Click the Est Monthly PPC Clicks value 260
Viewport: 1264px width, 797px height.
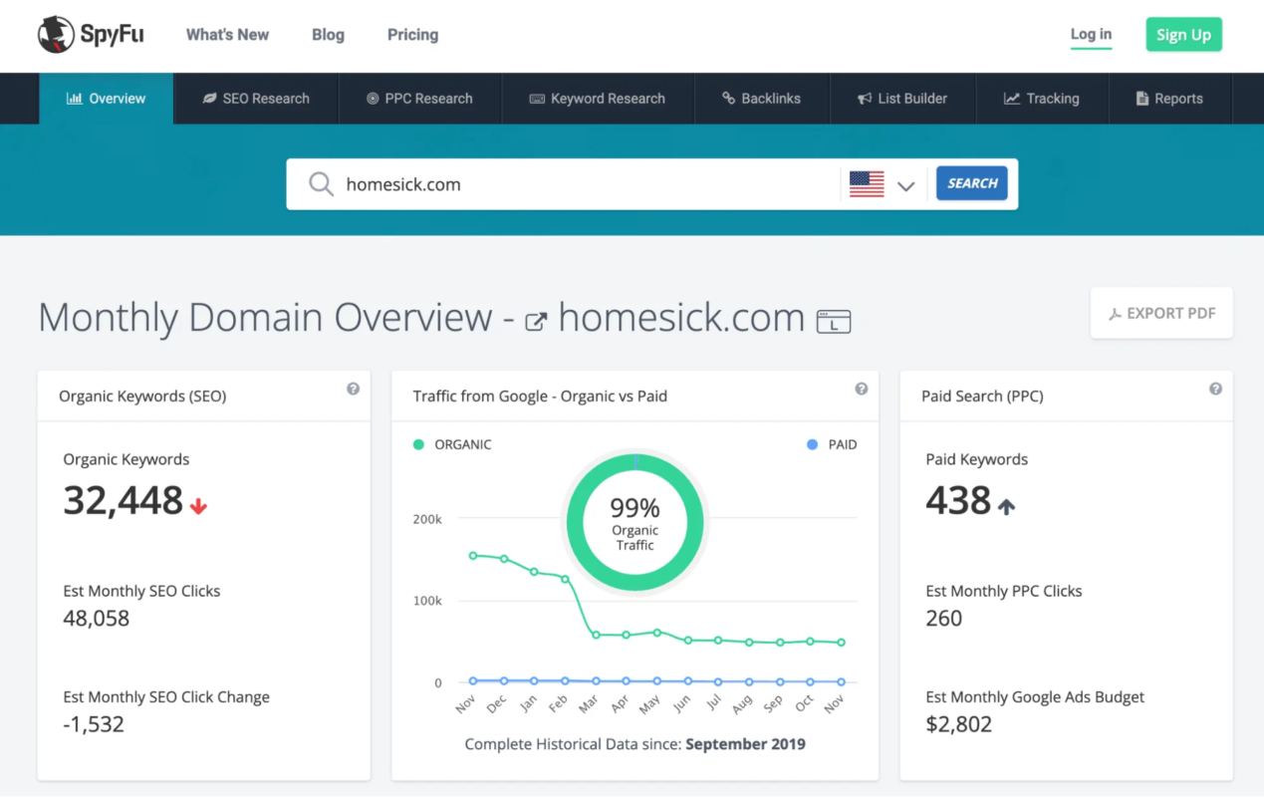pyautogui.click(x=944, y=619)
